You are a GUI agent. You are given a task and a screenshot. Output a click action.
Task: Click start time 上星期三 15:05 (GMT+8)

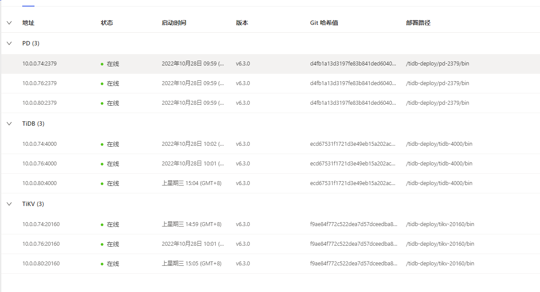191,264
